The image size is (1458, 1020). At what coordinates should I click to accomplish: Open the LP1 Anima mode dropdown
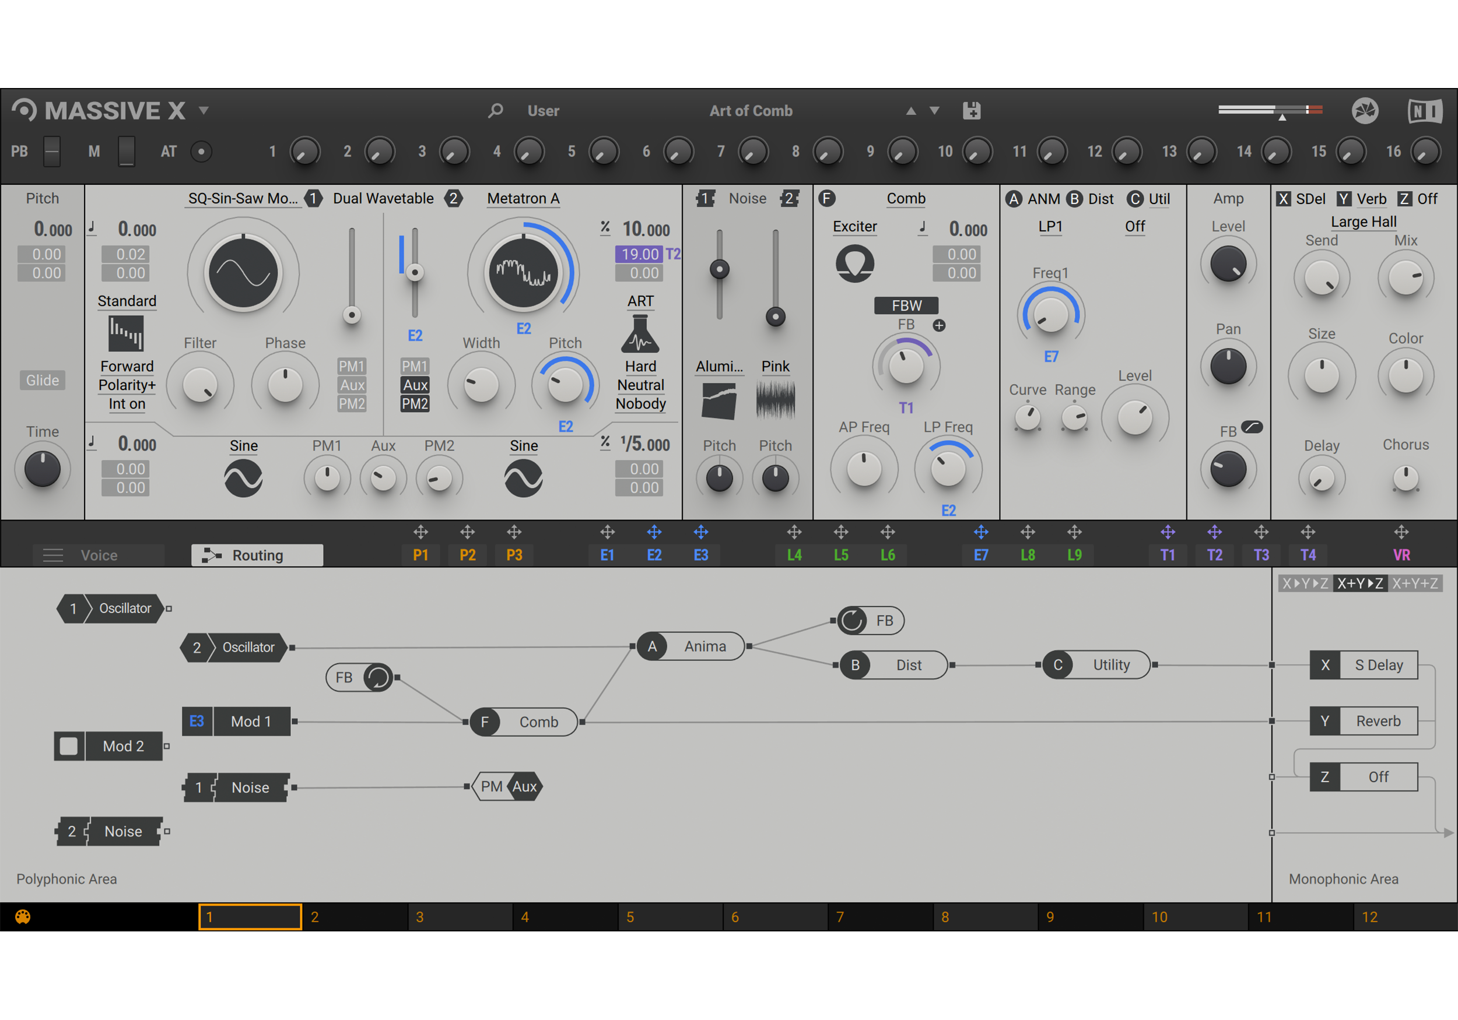pos(1050,227)
